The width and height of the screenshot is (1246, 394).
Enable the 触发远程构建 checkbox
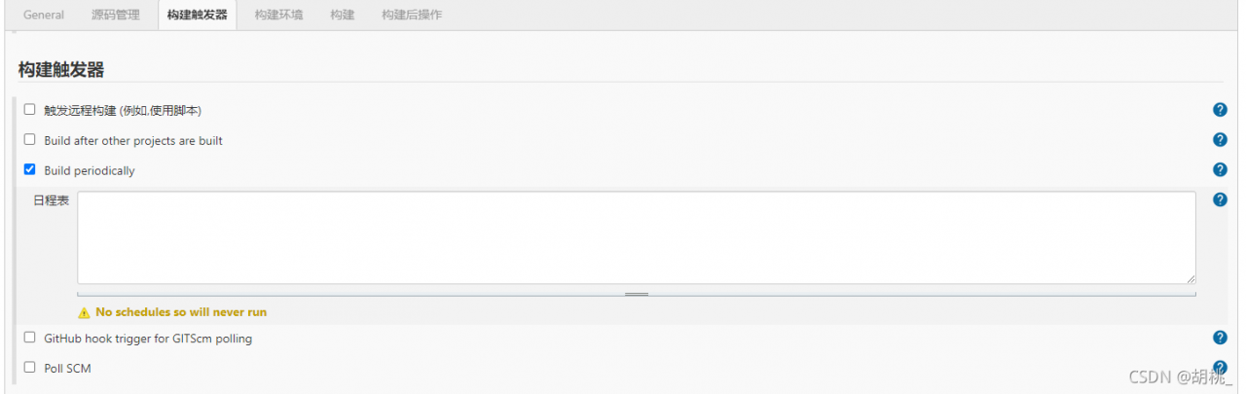29,110
